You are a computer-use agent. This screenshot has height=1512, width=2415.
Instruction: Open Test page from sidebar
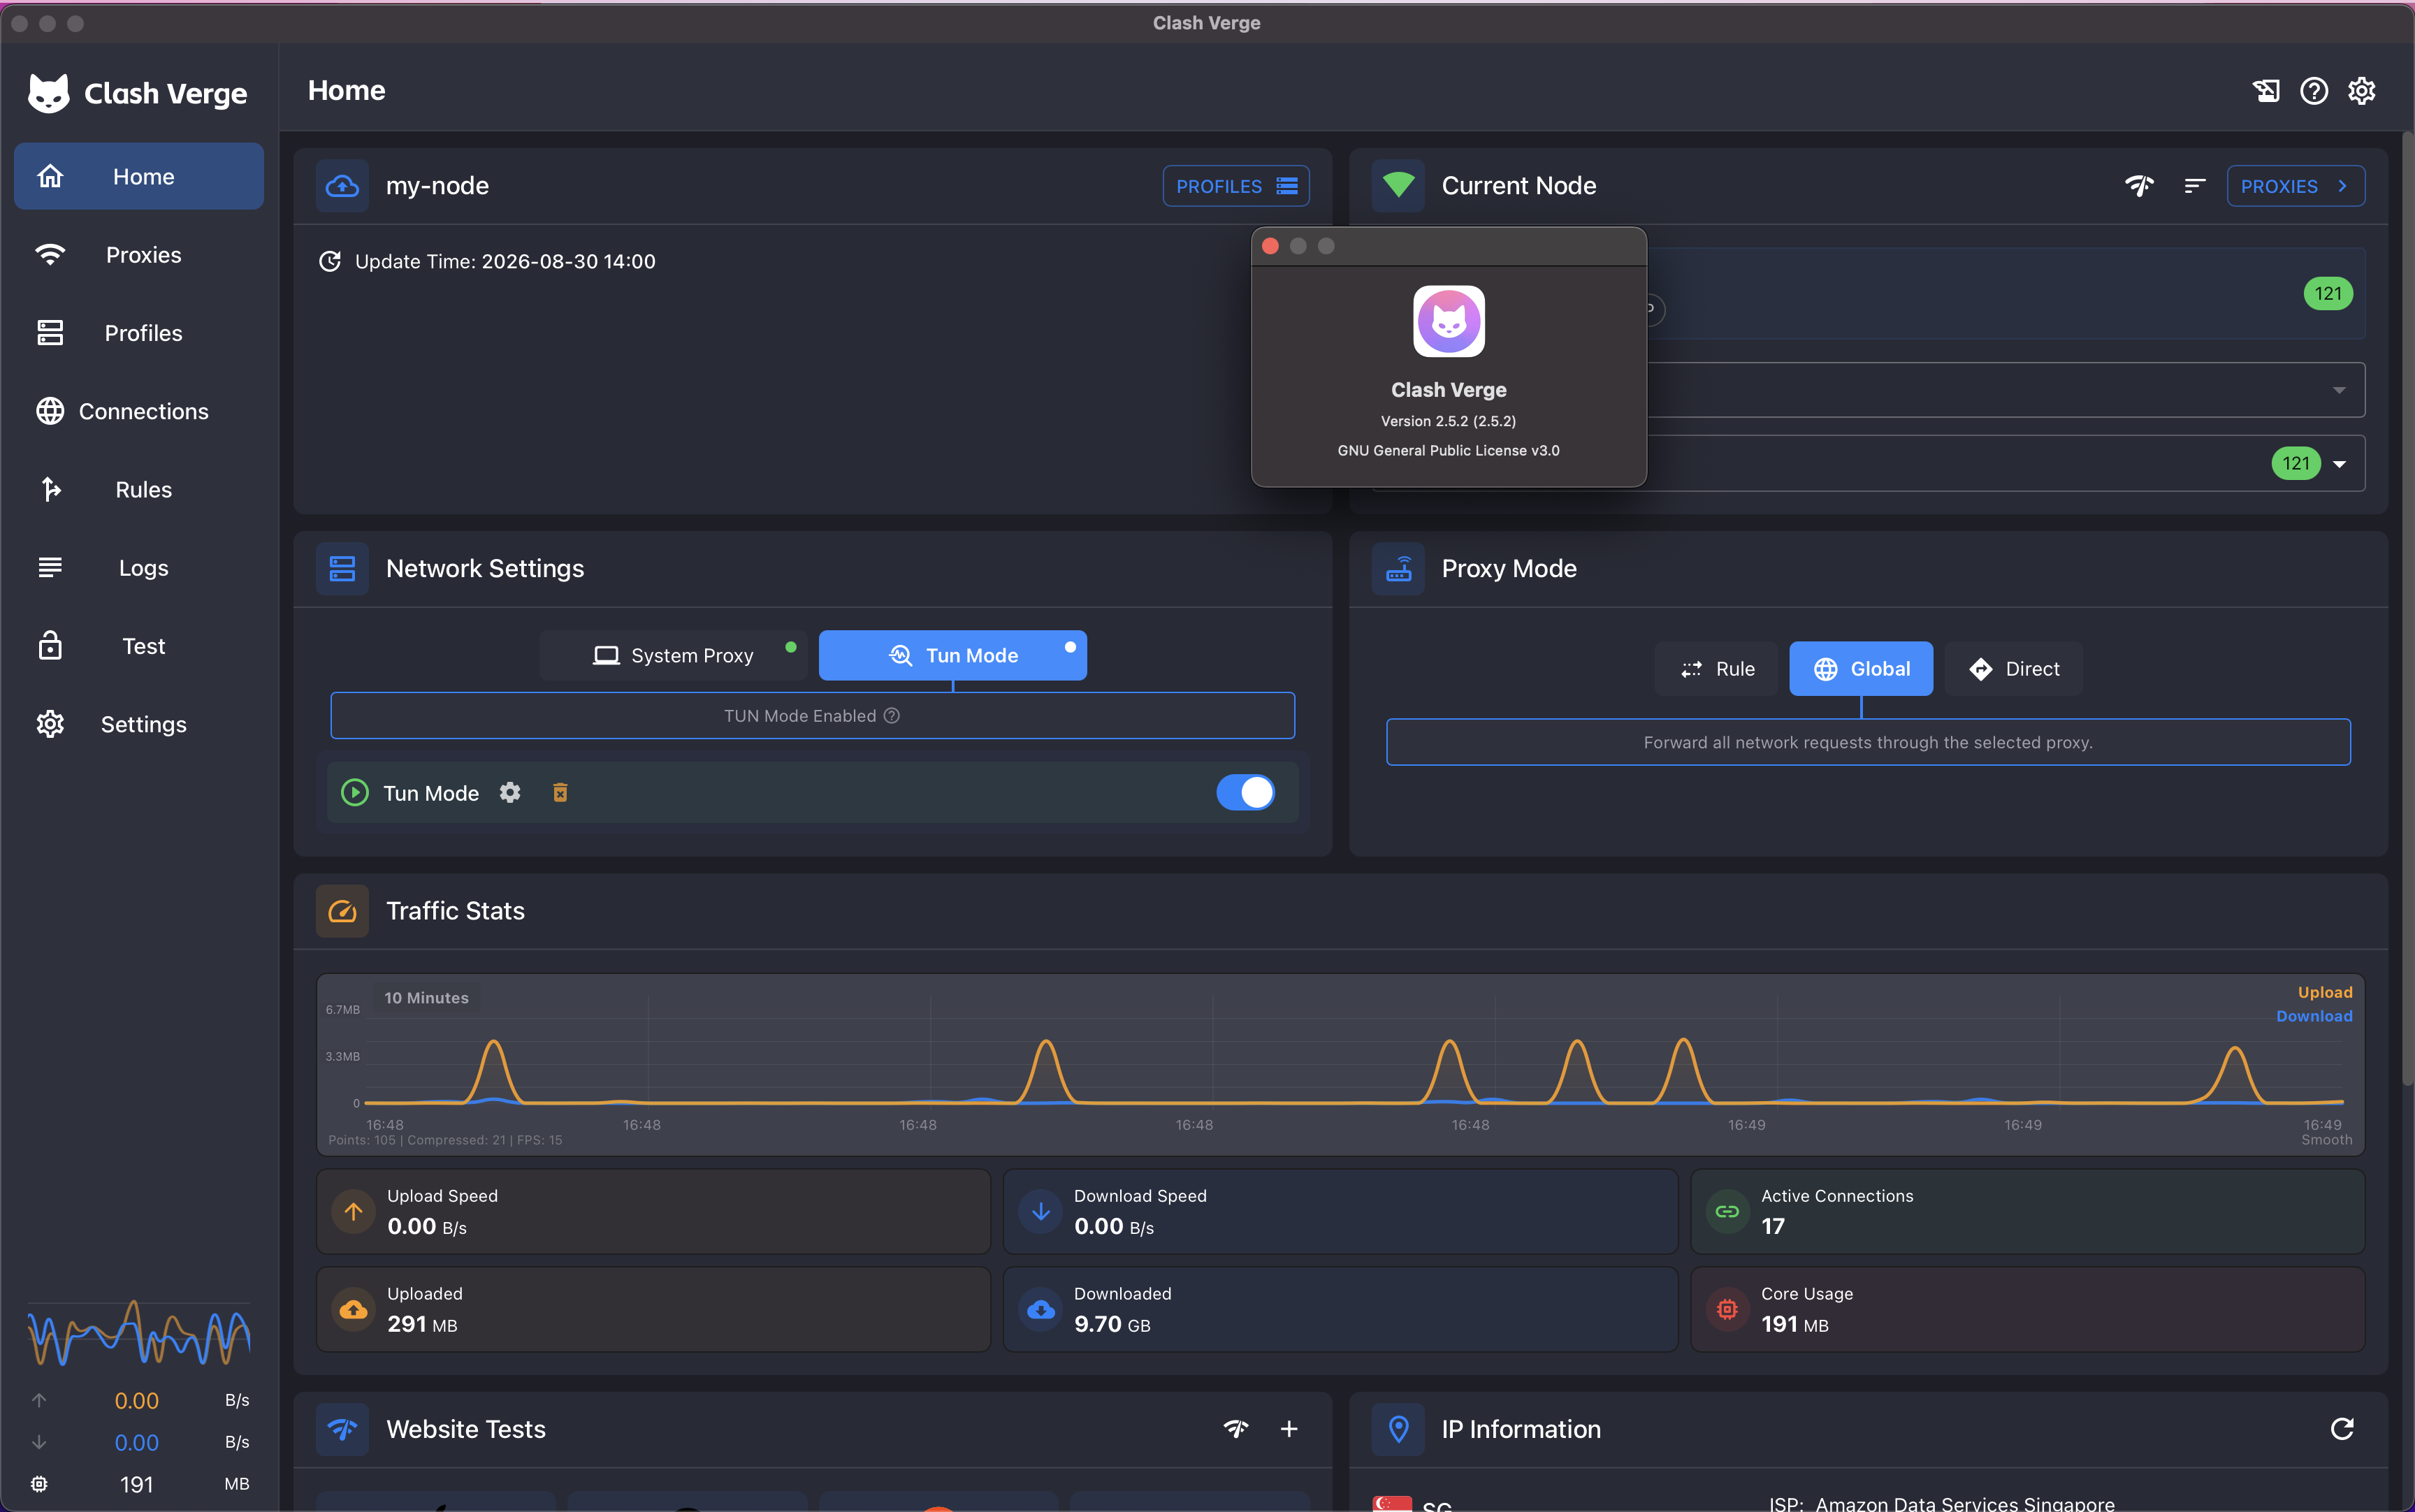[x=139, y=646]
